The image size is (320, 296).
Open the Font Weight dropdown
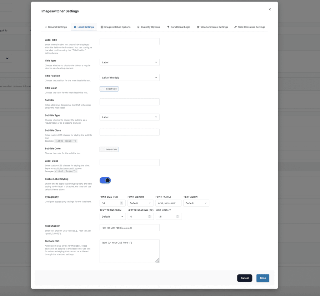140,203
